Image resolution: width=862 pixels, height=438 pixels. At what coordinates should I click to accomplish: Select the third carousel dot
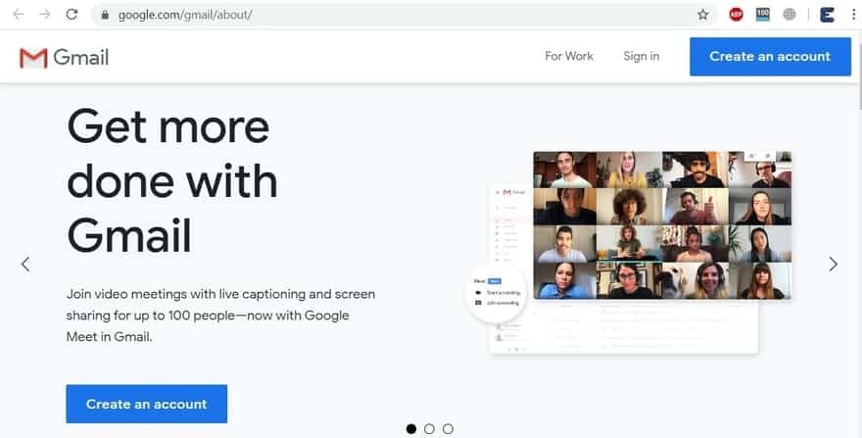point(448,428)
